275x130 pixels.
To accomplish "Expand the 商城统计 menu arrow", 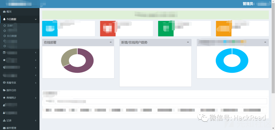I will [x=36, y=98].
